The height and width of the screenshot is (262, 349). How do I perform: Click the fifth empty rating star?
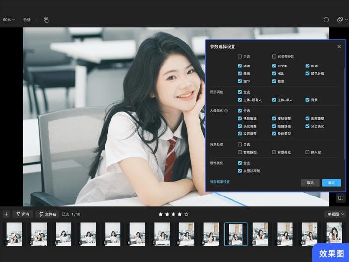[x=186, y=214]
